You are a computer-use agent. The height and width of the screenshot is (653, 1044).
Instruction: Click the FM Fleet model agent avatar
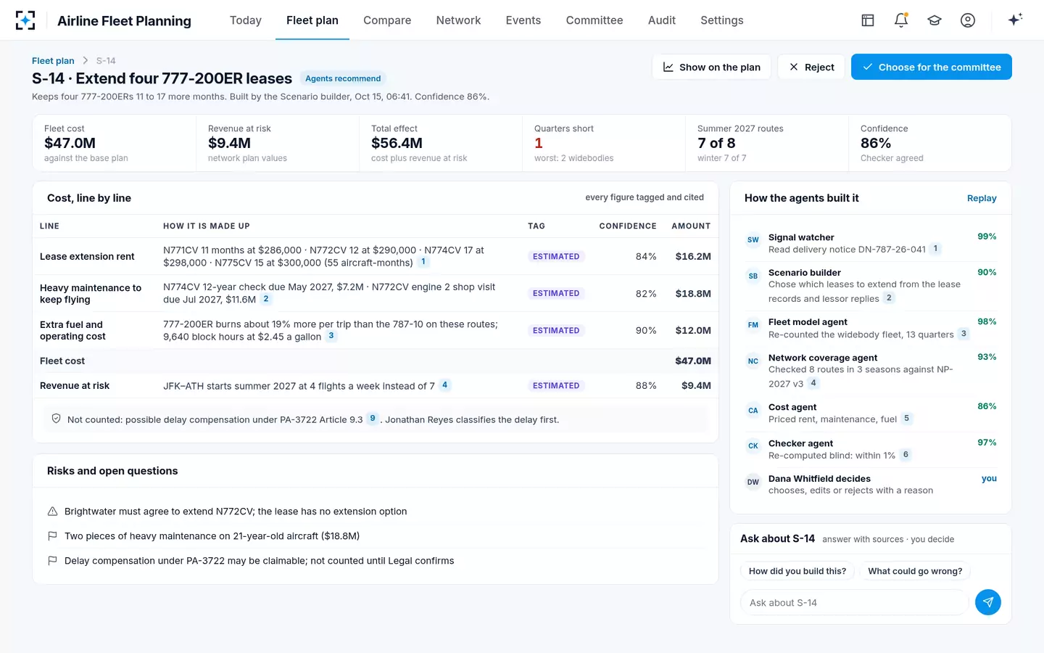pyautogui.click(x=753, y=325)
